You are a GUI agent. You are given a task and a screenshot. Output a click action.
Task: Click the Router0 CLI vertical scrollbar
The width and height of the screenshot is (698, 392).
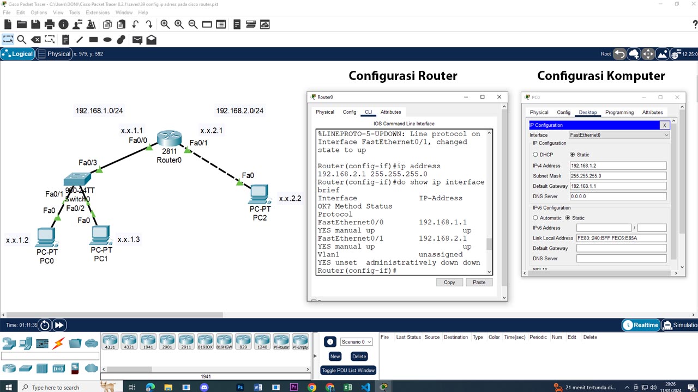click(x=489, y=202)
